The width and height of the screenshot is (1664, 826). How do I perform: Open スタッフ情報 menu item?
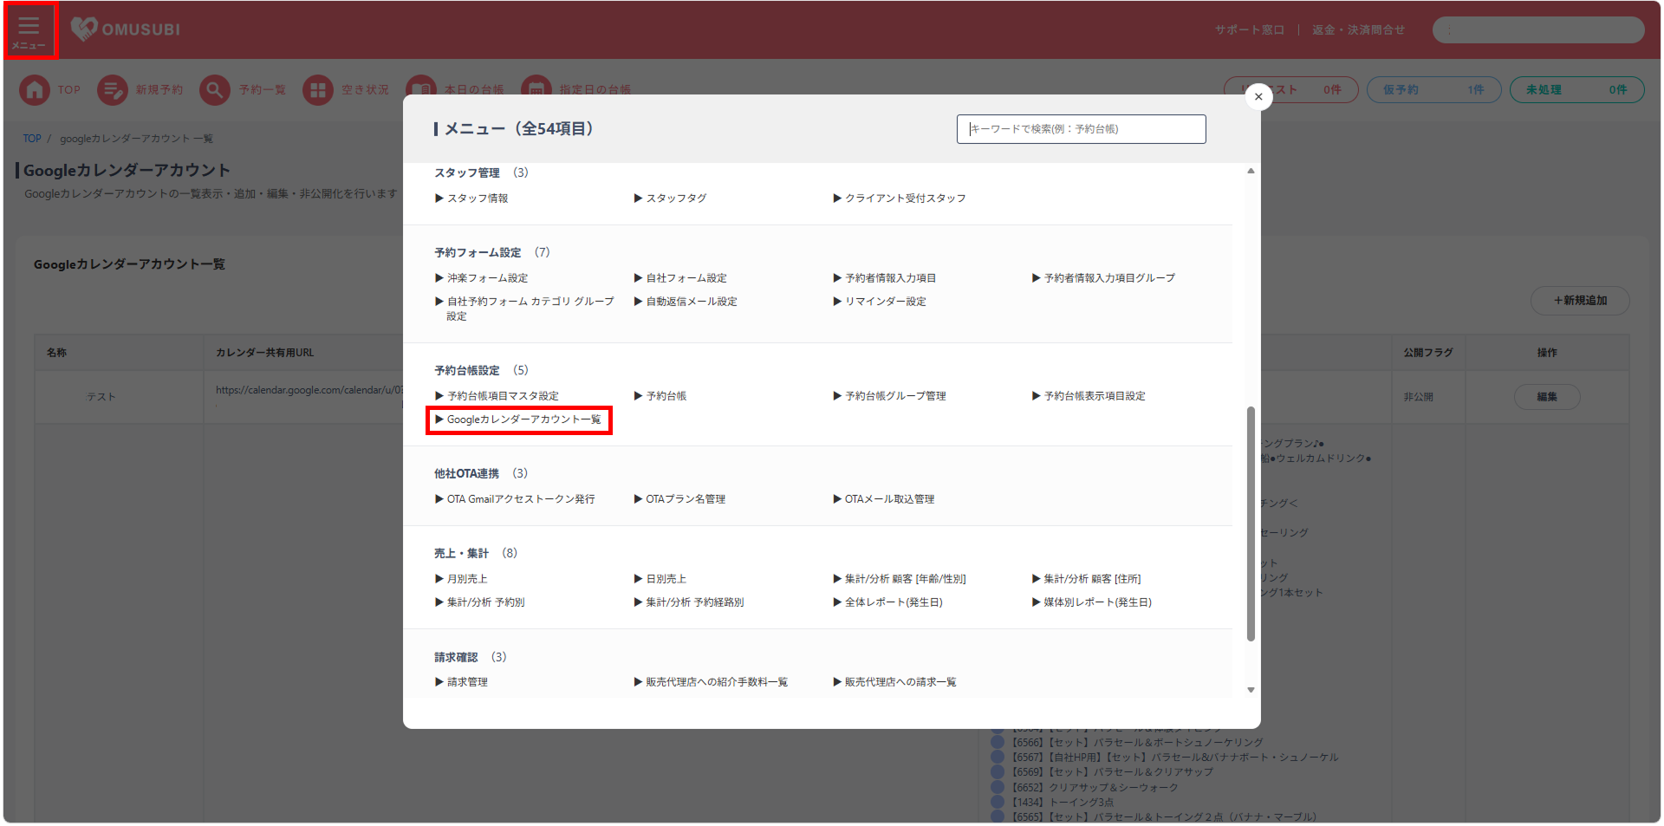click(471, 198)
